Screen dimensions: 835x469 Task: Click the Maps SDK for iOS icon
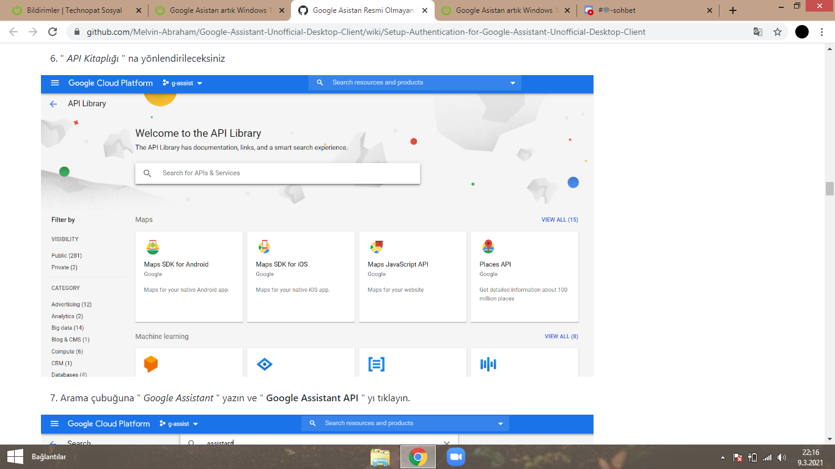click(264, 247)
